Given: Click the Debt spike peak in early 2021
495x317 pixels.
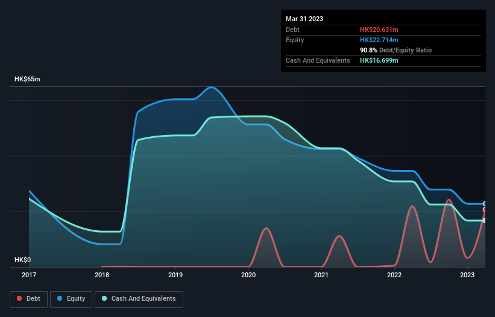Looking at the screenshot, I should 339,236.
